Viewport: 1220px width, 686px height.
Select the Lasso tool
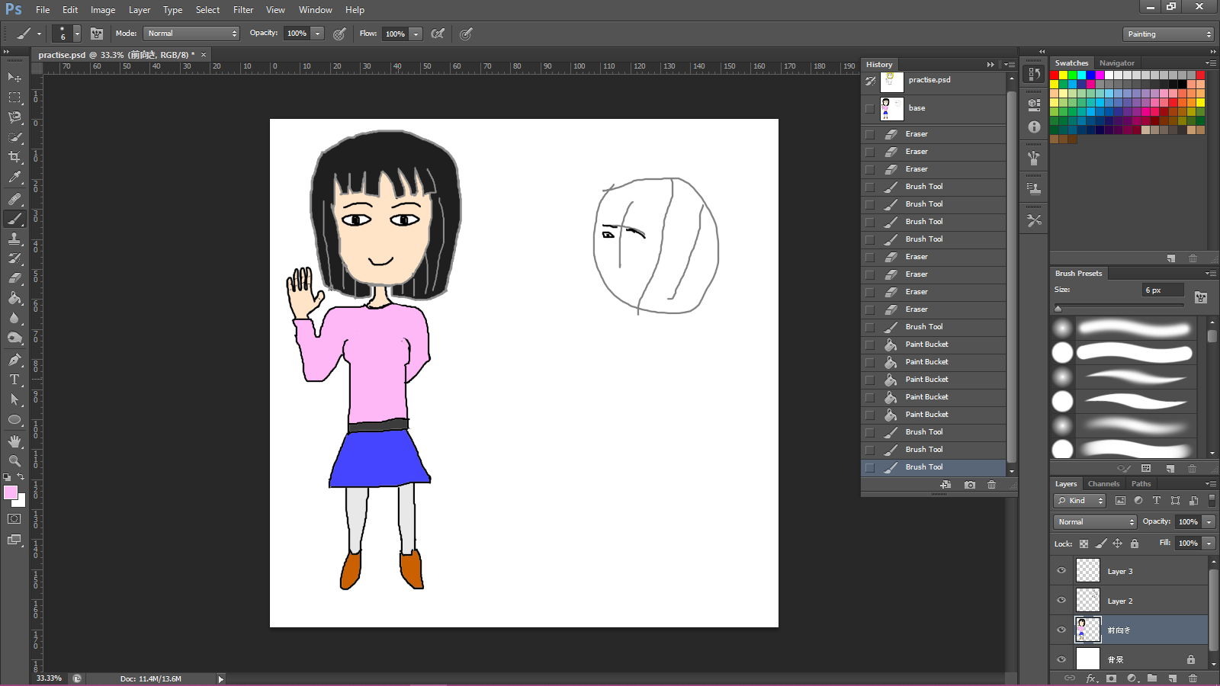pyautogui.click(x=14, y=117)
